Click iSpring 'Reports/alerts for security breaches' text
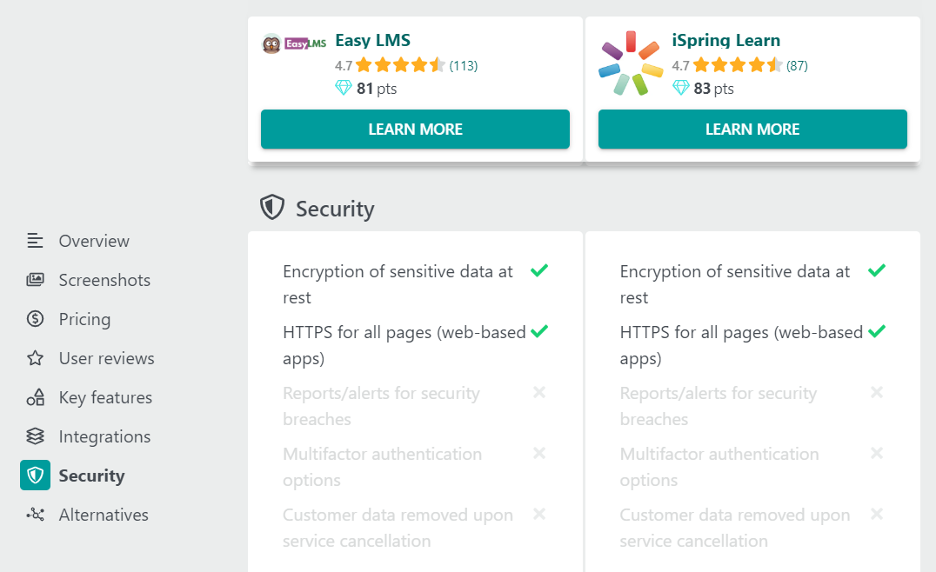The height and width of the screenshot is (572, 936). 719,406
